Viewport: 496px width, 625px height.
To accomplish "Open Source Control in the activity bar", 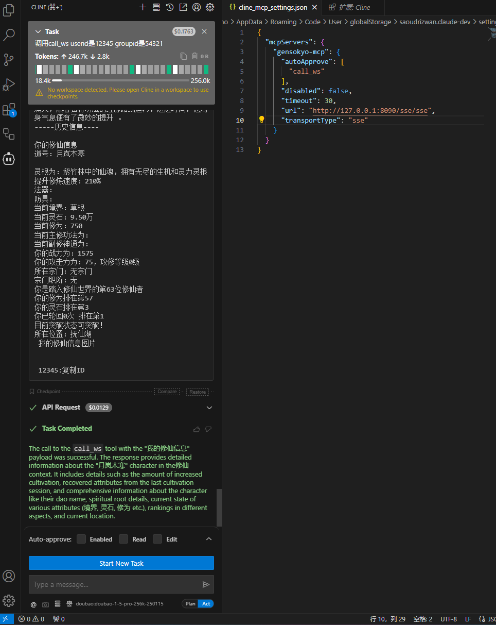I will [x=8, y=60].
